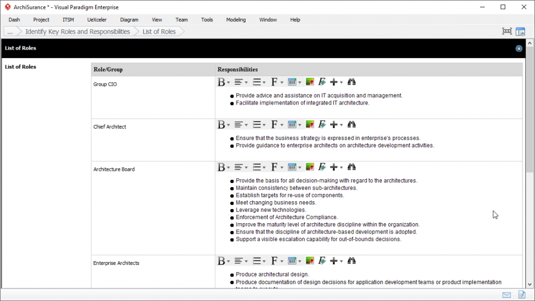
Task: Click the document pencil icon in status bar
Action: pos(521,295)
